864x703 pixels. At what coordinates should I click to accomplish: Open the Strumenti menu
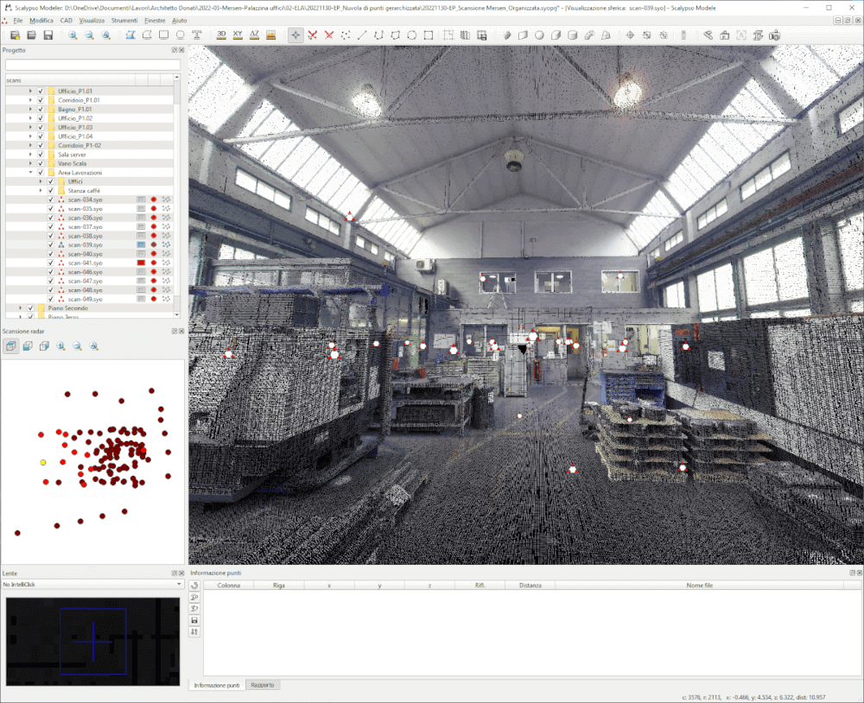pyautogui.click(x=124, y=20)
